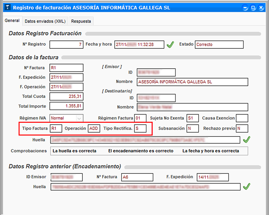Image resolution: width=269 pixels, height=215 pixels.
Task: Click the text 'La huella es correcta'
Action: (x=74, y=151)
